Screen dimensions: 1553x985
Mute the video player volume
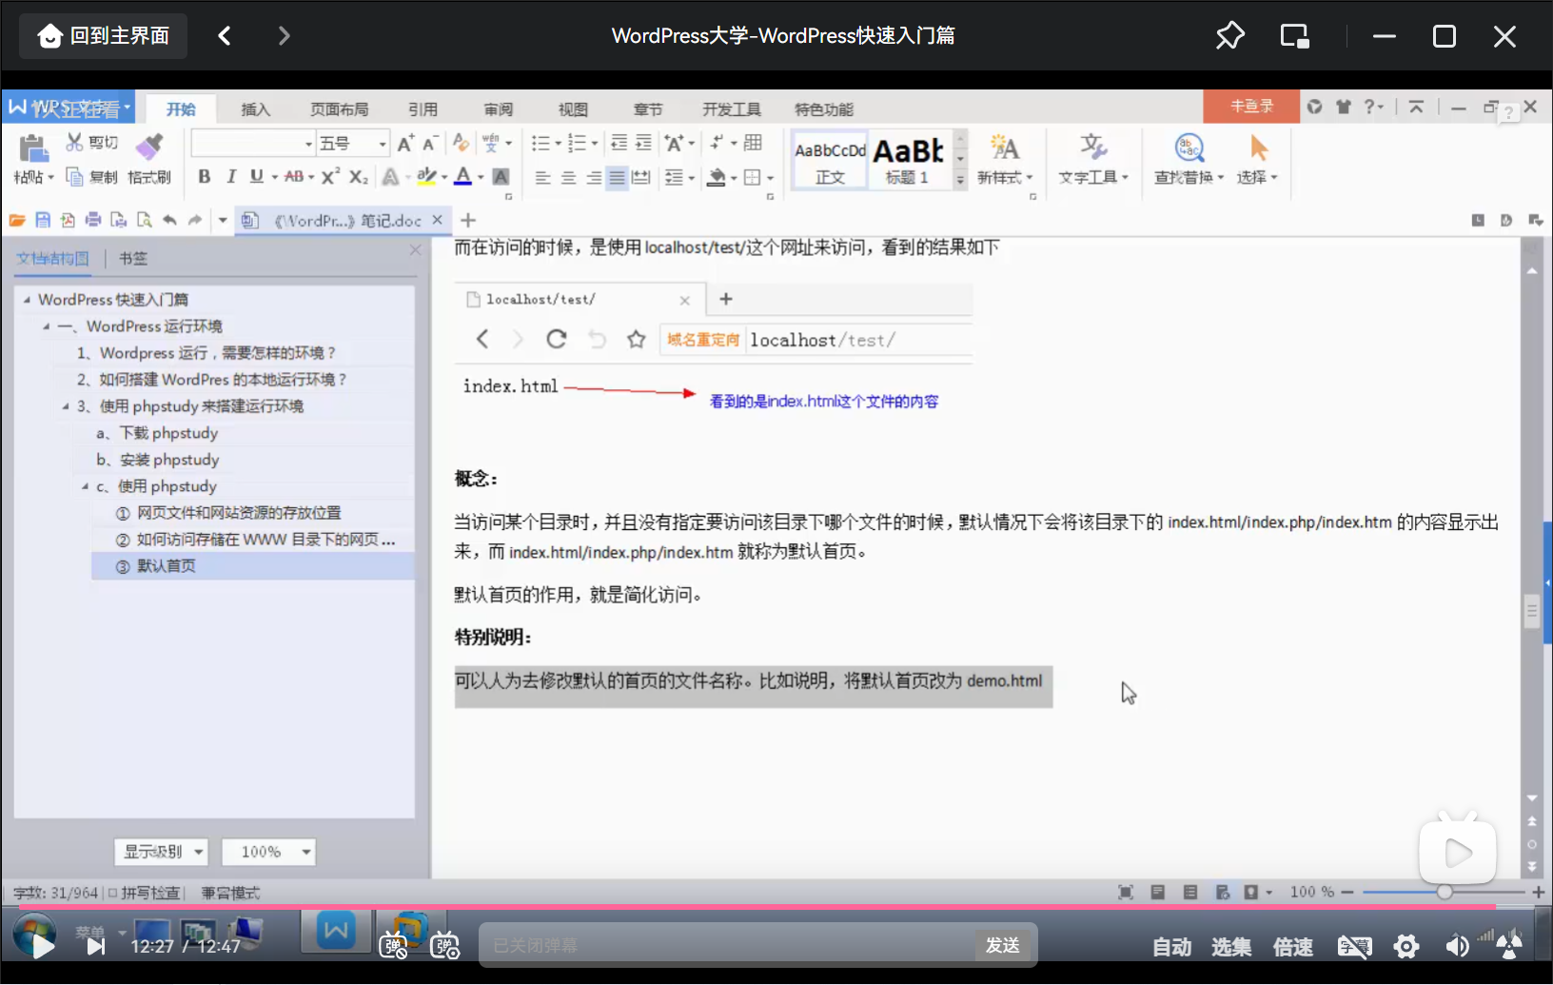tap(1457, 946)
